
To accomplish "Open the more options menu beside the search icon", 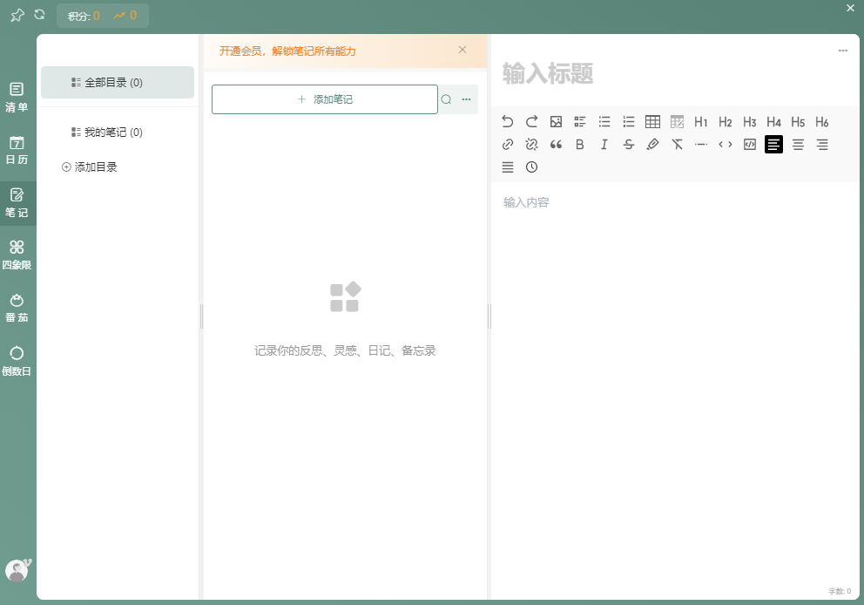I will click(467, 99).
